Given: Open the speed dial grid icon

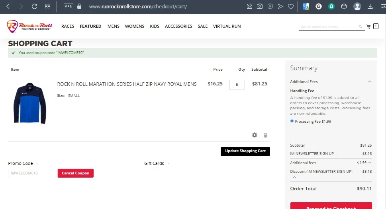Looking at the screenshot, I should coord(47,6).
